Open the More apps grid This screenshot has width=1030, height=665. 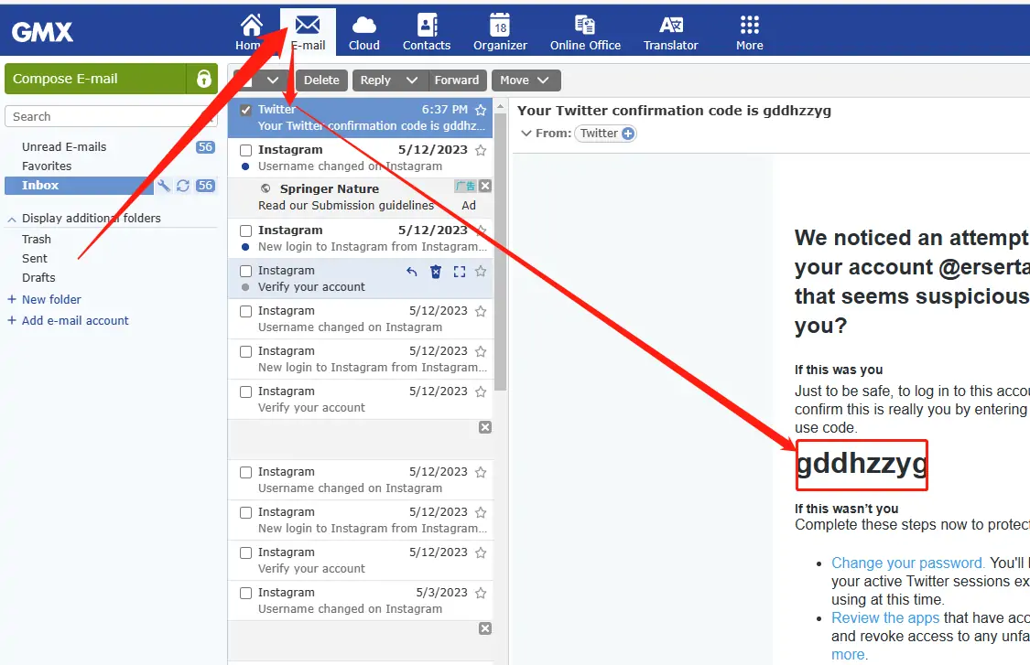[750, 32]
